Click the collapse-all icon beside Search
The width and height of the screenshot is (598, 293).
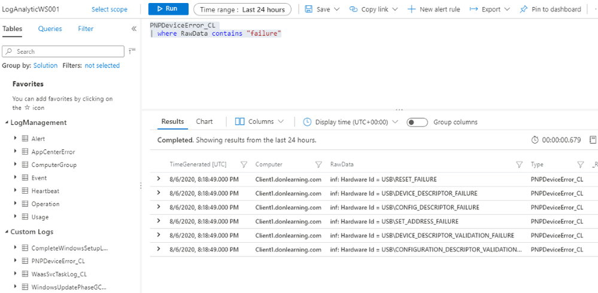(x=132, y=51)
